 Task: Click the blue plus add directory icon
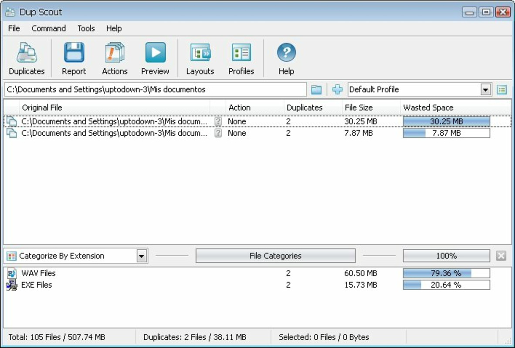[337, 90]
